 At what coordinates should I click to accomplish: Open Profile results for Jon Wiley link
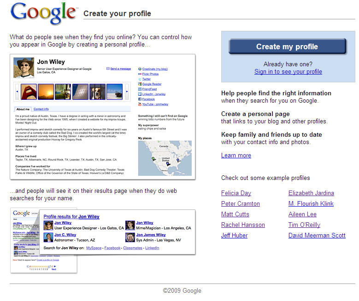(x=71, y=216)
